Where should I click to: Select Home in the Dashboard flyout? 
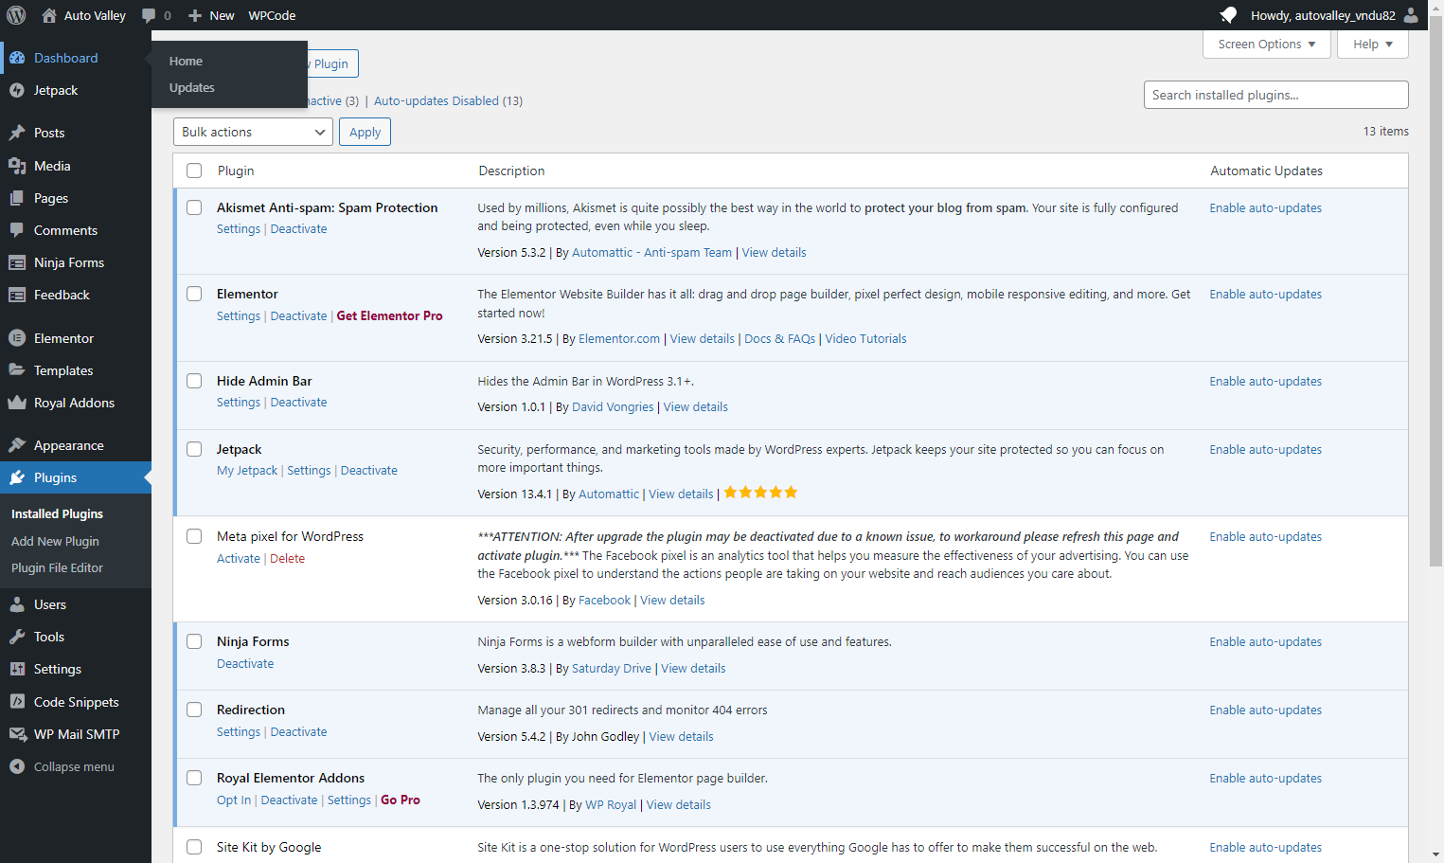(186, 61)
